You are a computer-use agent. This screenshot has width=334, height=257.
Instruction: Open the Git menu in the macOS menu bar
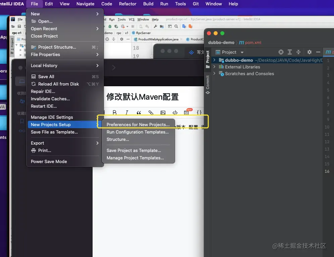(x=196, y=4)
